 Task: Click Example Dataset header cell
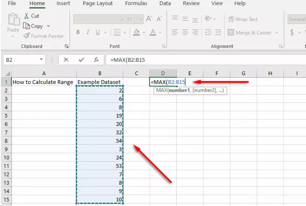pos(100,82)
